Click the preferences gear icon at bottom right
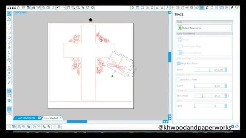The height and width of the screenshot is (138, 246). (233, 127)
